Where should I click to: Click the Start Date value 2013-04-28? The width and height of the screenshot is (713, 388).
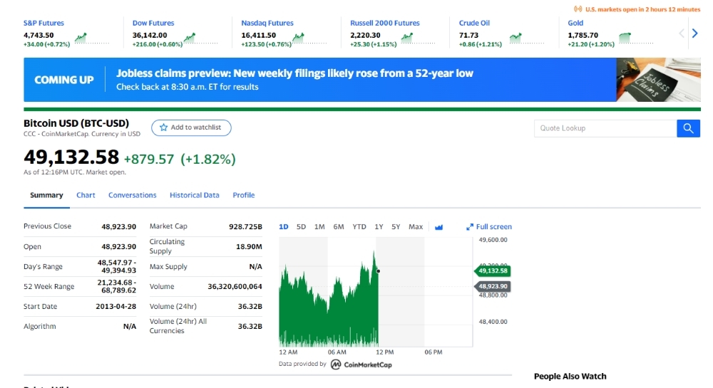click(x=116, y=306)
